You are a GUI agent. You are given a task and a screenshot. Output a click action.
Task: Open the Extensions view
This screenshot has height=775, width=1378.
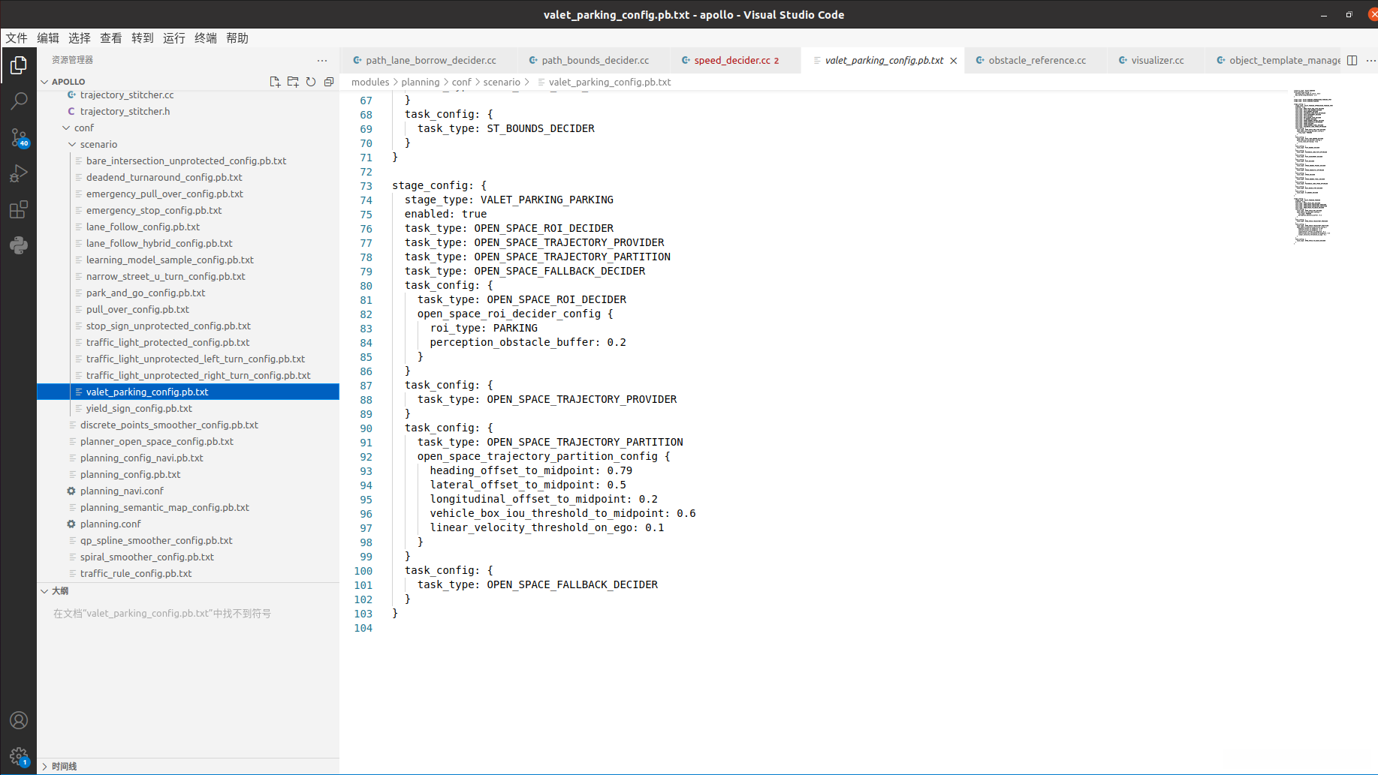coord(19,209)
